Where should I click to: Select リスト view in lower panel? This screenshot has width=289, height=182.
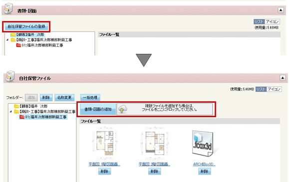click(x=261, y=89)
